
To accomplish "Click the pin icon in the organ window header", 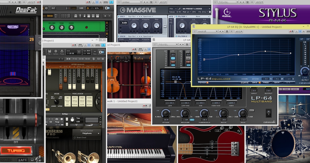I will point(103,45).
